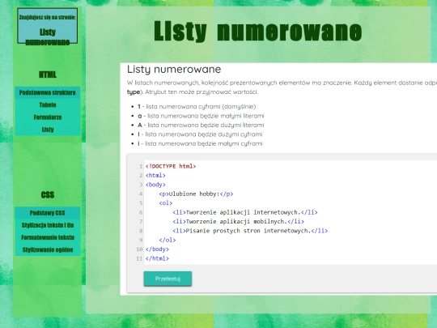Click line number 11 in code editor
The height and width of the screenshot is (328, 437).
tap(139, 258)
